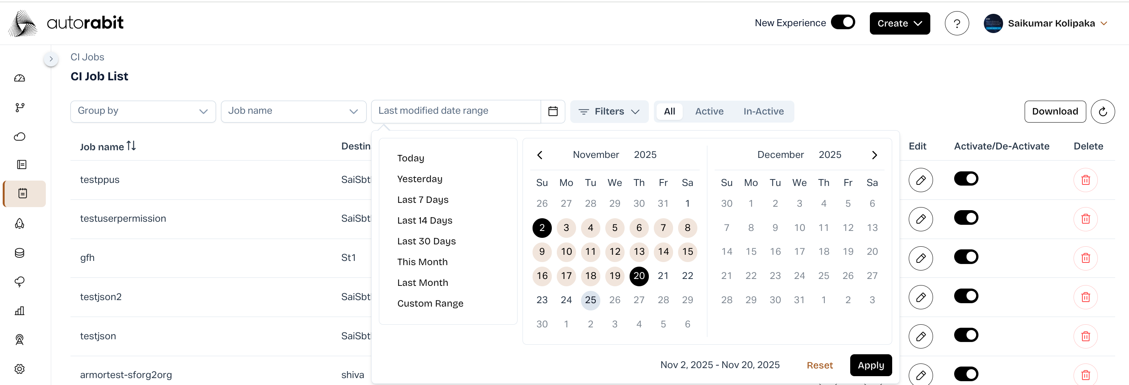Switch to the In-Active tab
This screenshot has width=1129, height=385.
[x=763, y=111]
